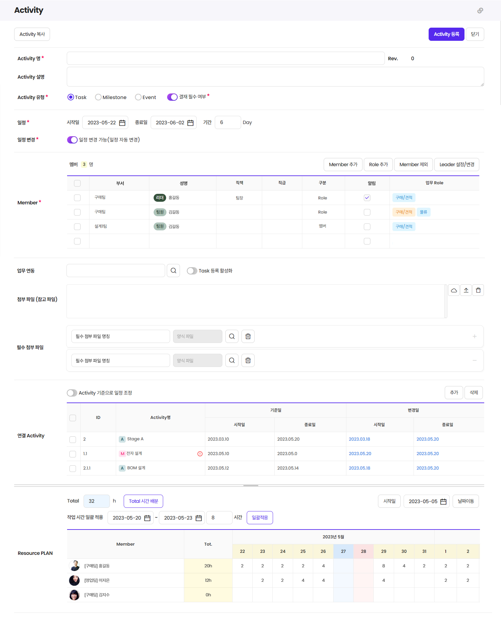Screen dimensions: 501x621
Task: Remove the second required attachment row with minus
Action: tap(474, 361)
